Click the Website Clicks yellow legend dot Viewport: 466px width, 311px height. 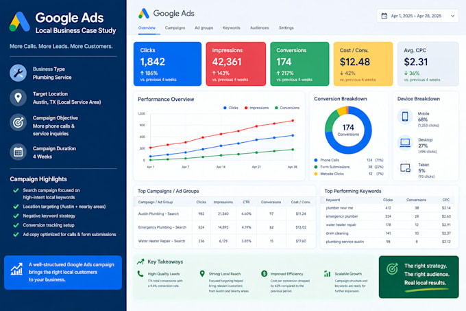[316, 174]
